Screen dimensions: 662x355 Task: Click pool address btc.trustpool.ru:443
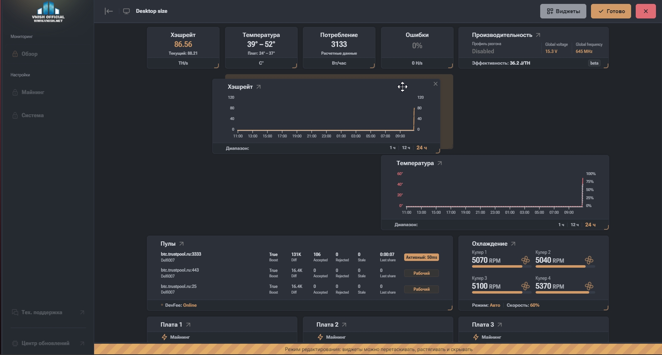coord(180,270)
